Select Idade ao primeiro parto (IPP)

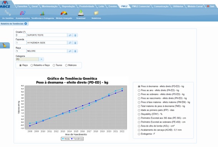(139, 110)
